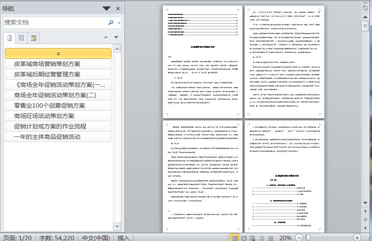Image resolution: width=372 pixels, height=241 pixels.
Task: Toggle 插入 insert mode in status bar
Action: pos(123,238)
